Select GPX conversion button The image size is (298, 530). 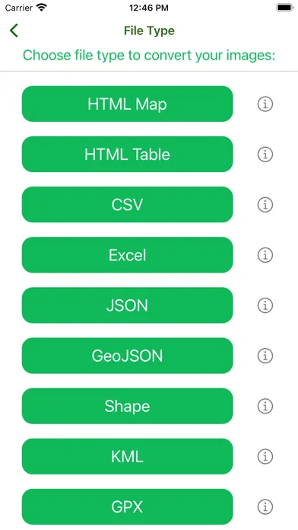(127, 506)
